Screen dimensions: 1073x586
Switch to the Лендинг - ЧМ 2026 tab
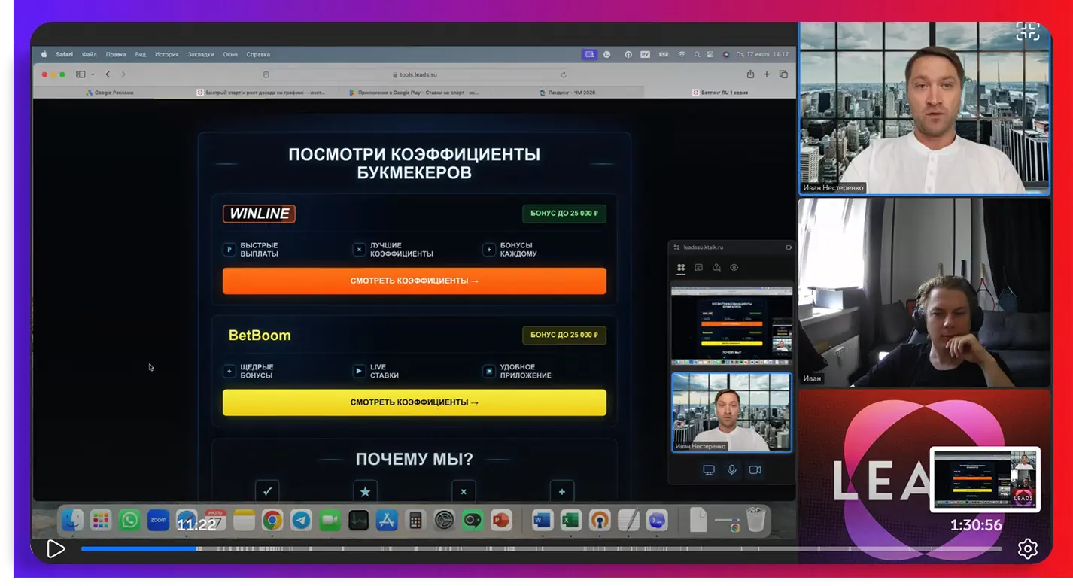click(x=567, y=93)
